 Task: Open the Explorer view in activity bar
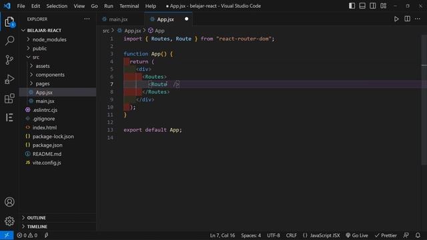tap(9, 22)
